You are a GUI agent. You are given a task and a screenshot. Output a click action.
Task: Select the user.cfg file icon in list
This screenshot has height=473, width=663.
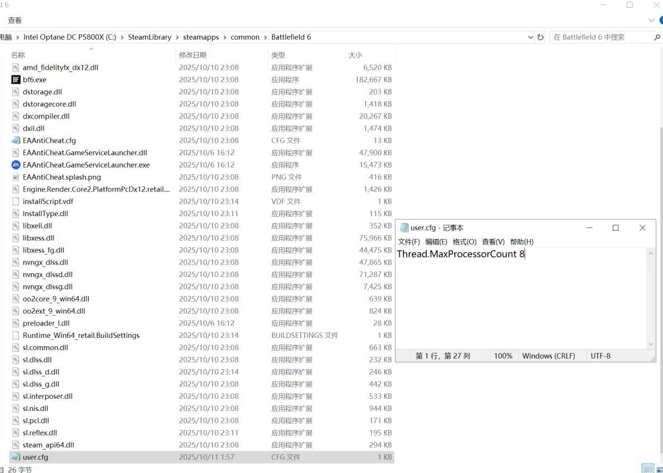(x=16, y=457)
